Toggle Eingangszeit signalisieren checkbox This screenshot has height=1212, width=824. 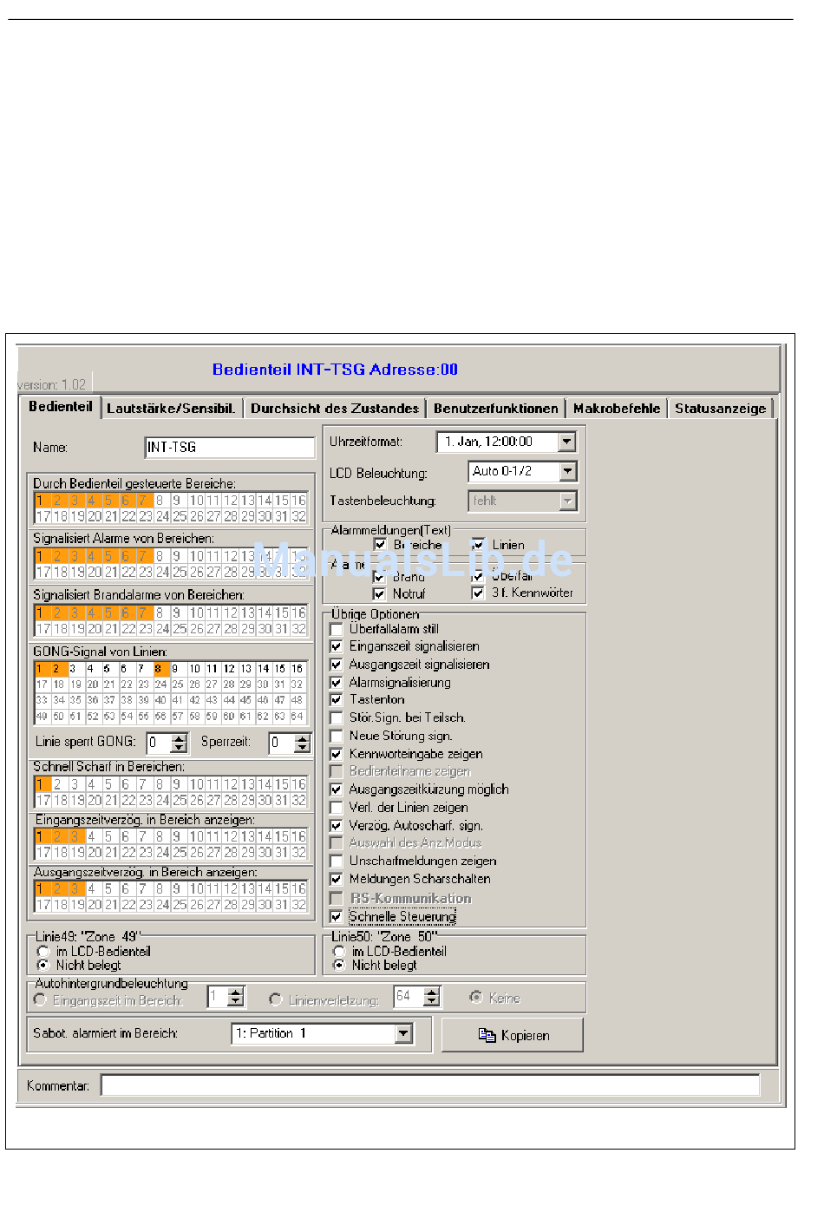click(337, 646)
